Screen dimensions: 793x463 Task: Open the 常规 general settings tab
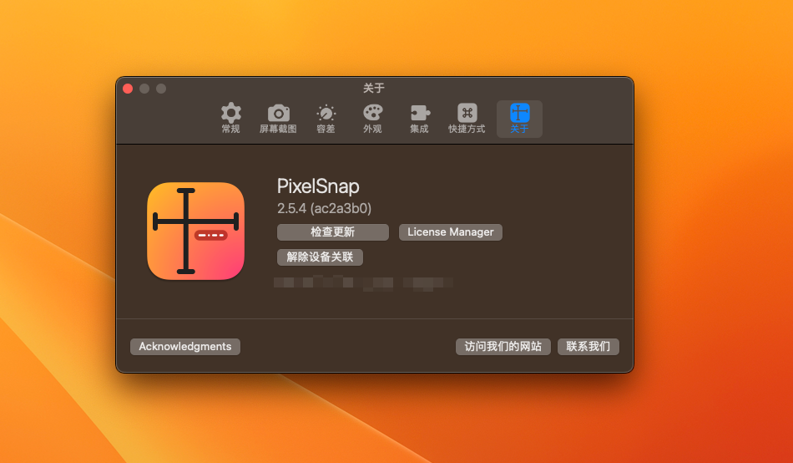230,119
